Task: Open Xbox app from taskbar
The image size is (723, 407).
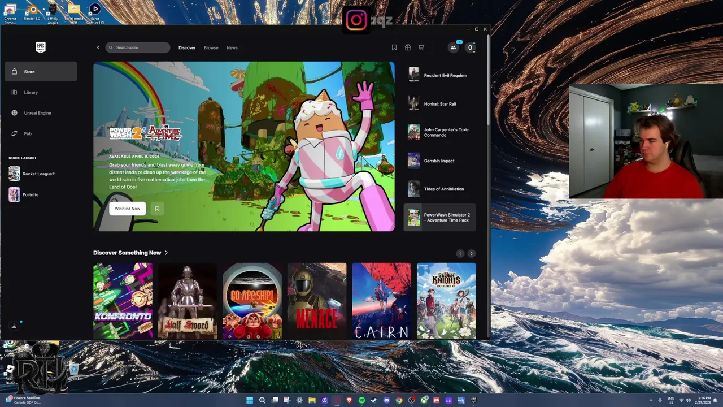Action: click(x=424, y=400)
